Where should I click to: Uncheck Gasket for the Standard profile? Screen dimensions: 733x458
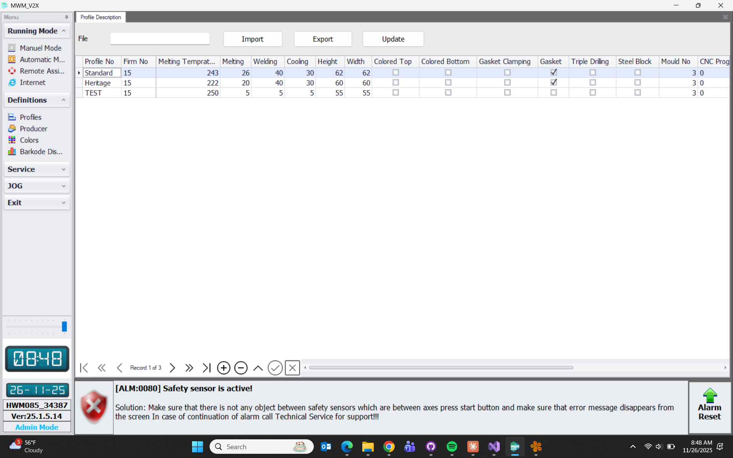[554, 73]
